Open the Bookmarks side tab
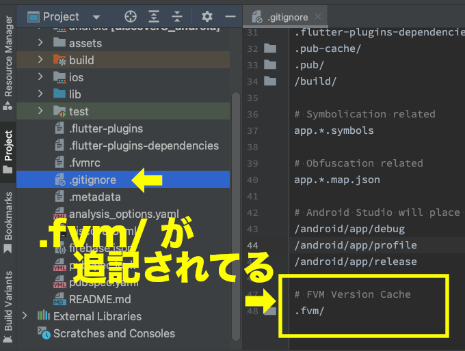The height and width of the screenshot is (351, 465). (8, 222)
